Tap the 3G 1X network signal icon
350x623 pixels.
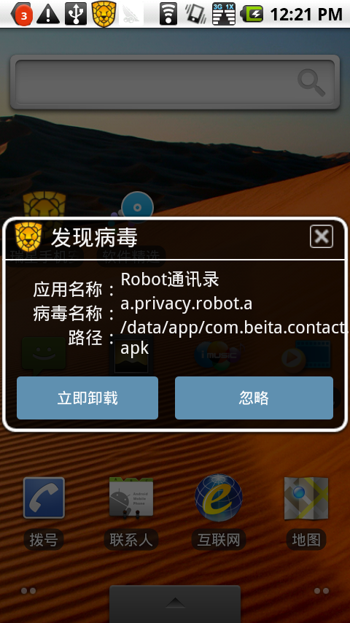(x=224, y=14)
